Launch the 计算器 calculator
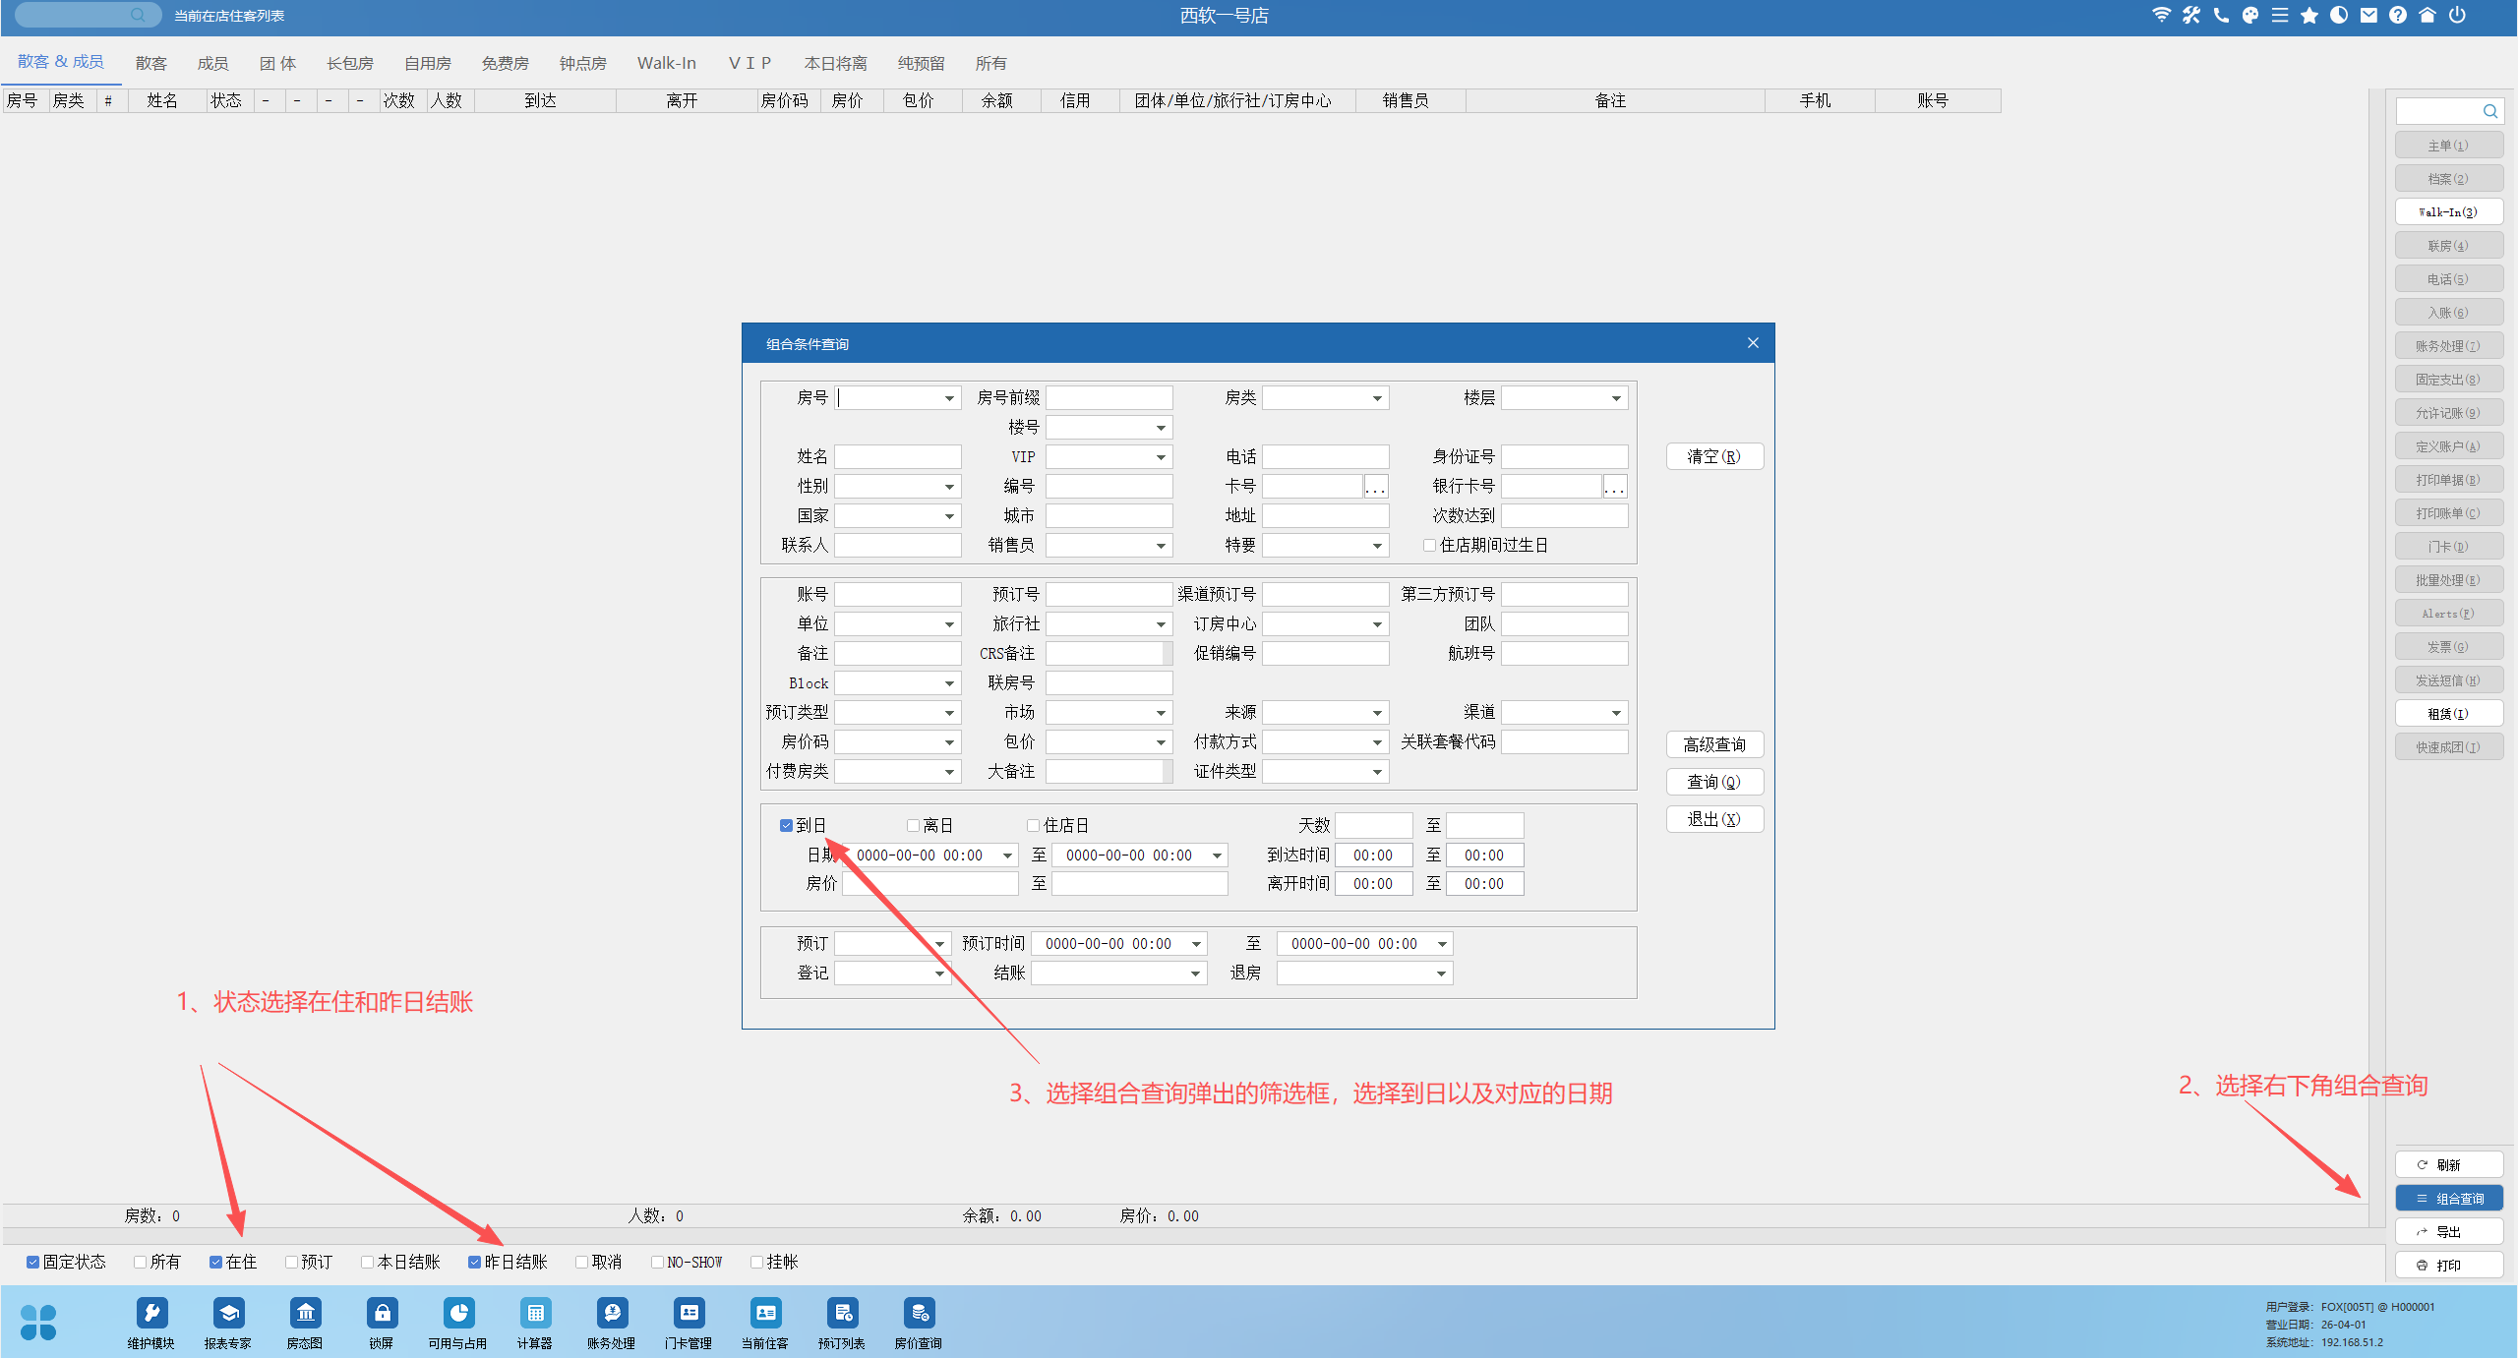The width and height of the screenshot is (2518, 1358). pyautogui.click(x=535, y=1323)
